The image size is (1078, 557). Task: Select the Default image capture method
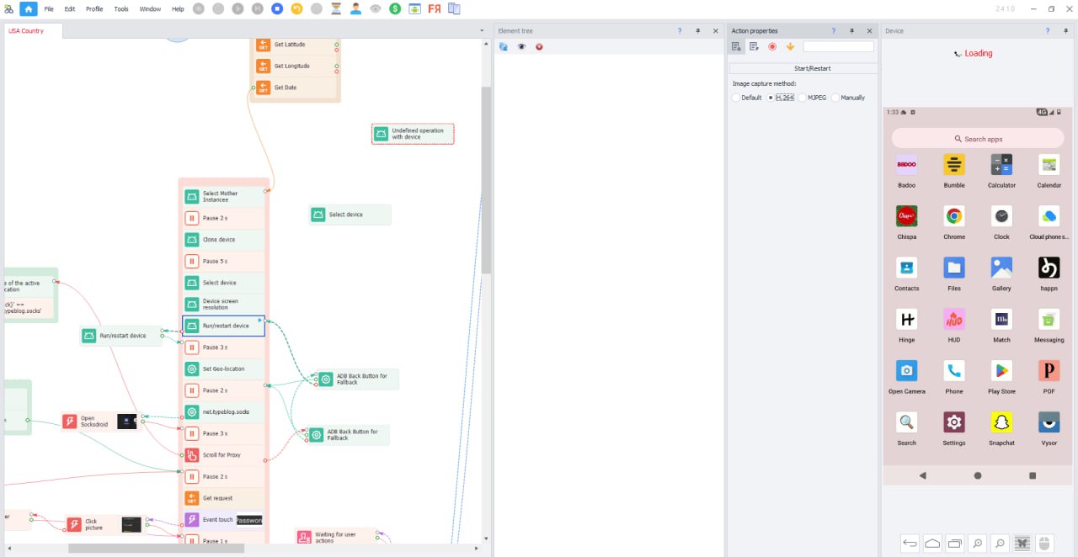[x=747, y=98]
